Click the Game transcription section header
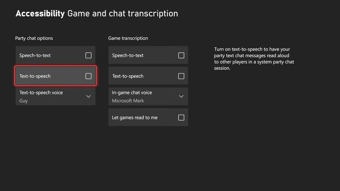The image size is (340, 191). click(x=128, y=38)
